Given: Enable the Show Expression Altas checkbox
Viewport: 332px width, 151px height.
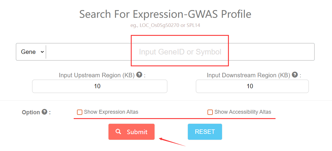Looking at the screenshot, I should (80, 112).
